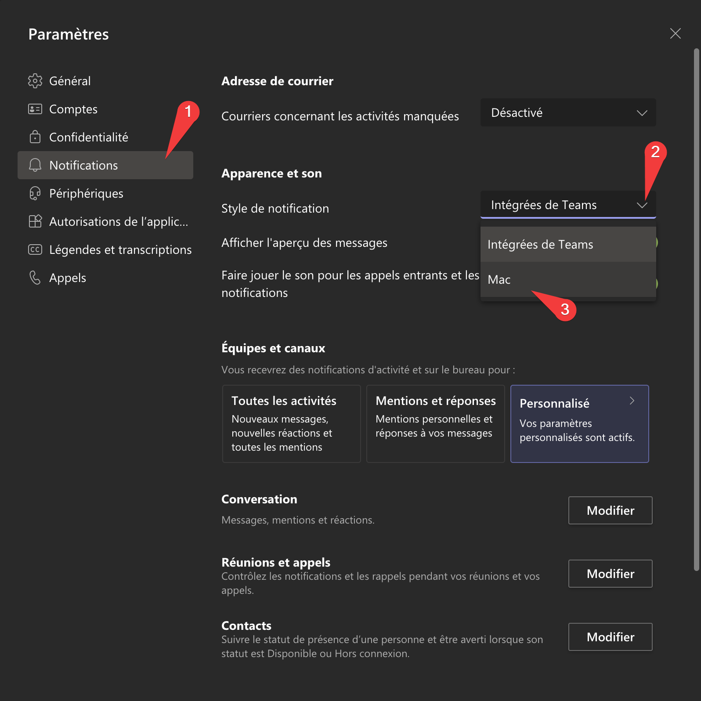701x701 pixels.
Task: Select Mac in the notification style list
Action: (x=568, y=280)
